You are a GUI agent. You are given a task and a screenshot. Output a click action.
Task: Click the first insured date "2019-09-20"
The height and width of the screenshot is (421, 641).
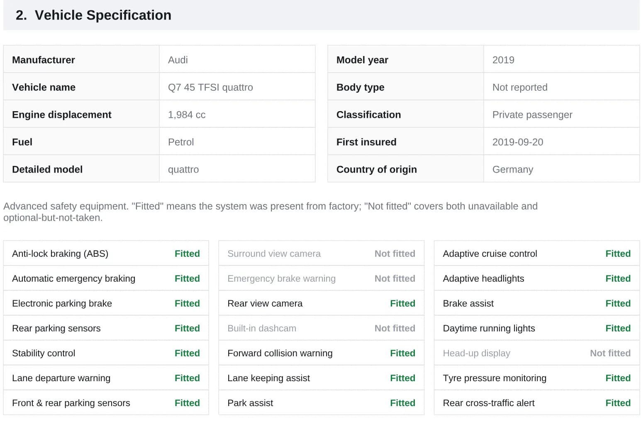[518, 142]
